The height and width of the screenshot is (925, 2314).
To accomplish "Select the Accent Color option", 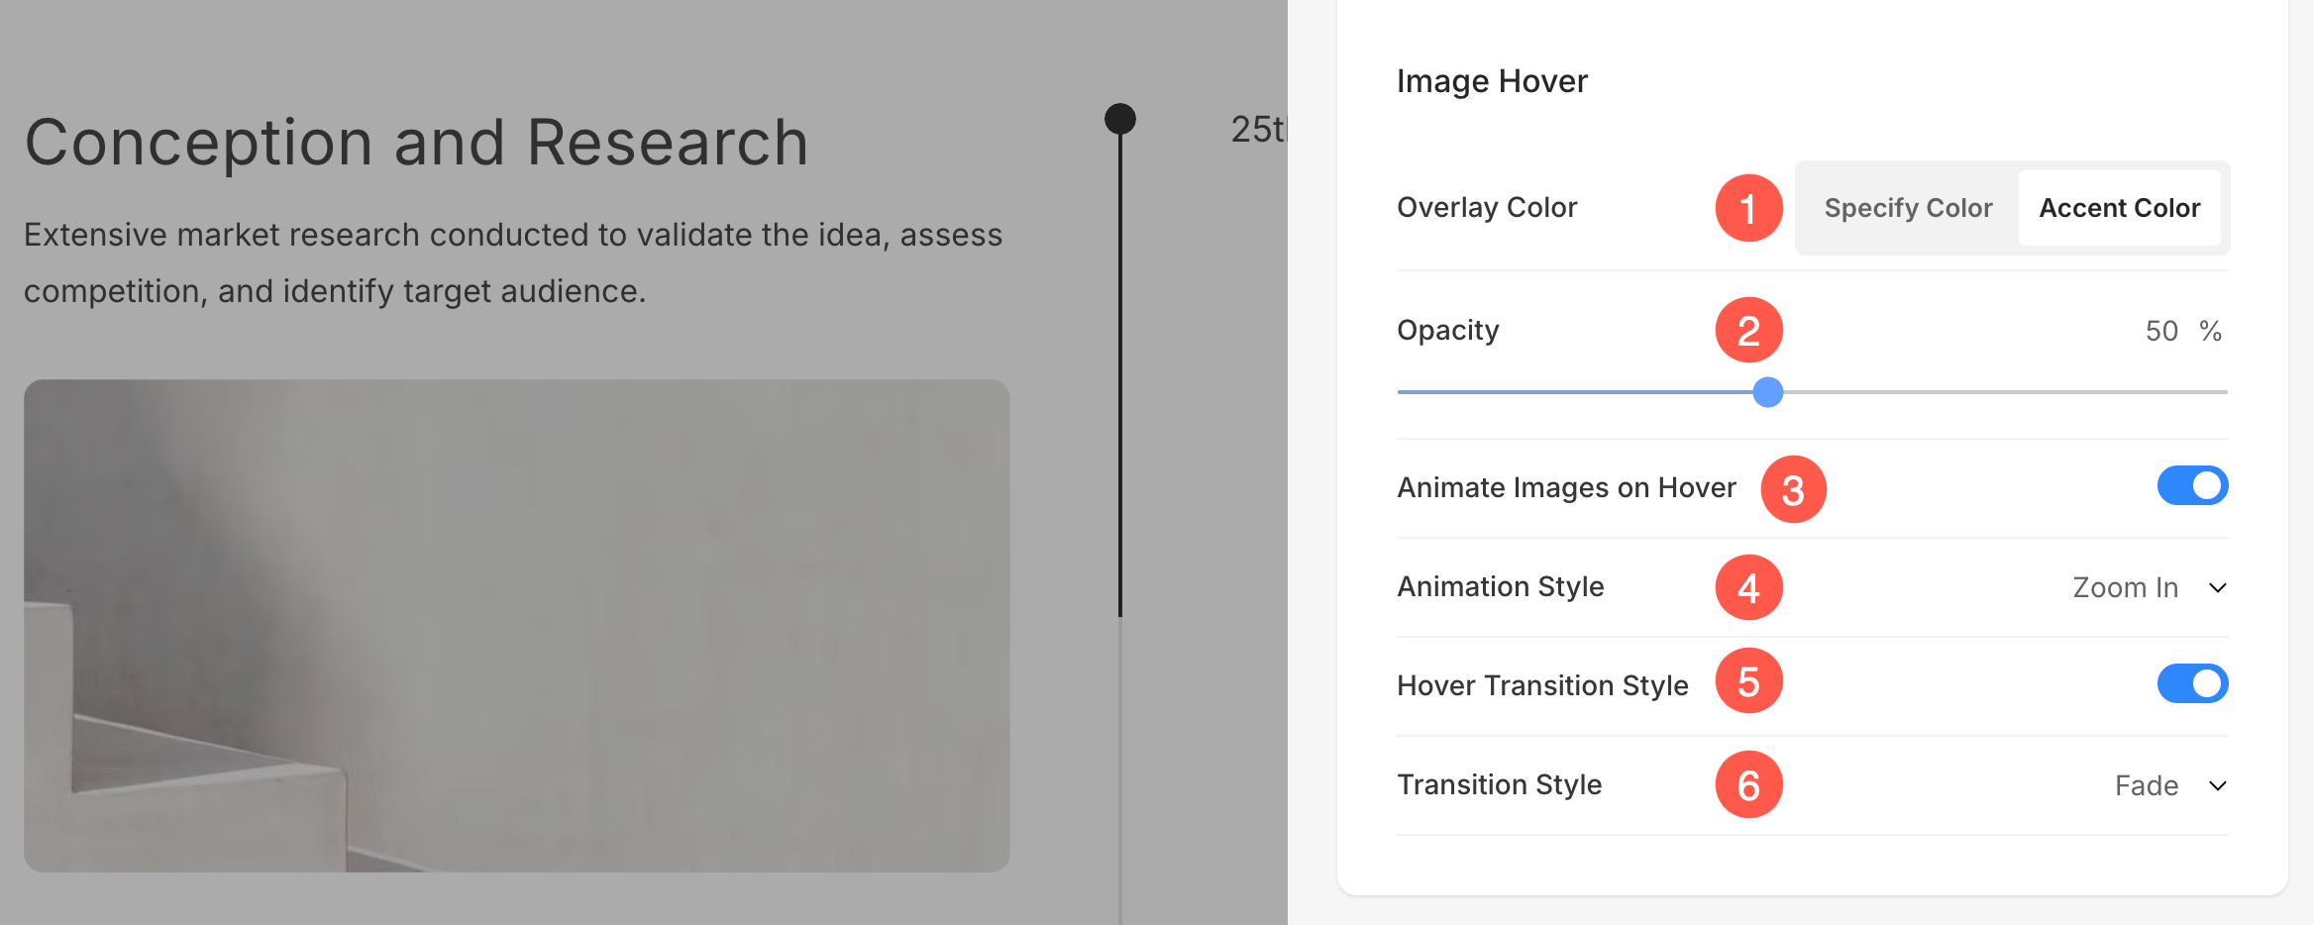I will [2119, 208].
